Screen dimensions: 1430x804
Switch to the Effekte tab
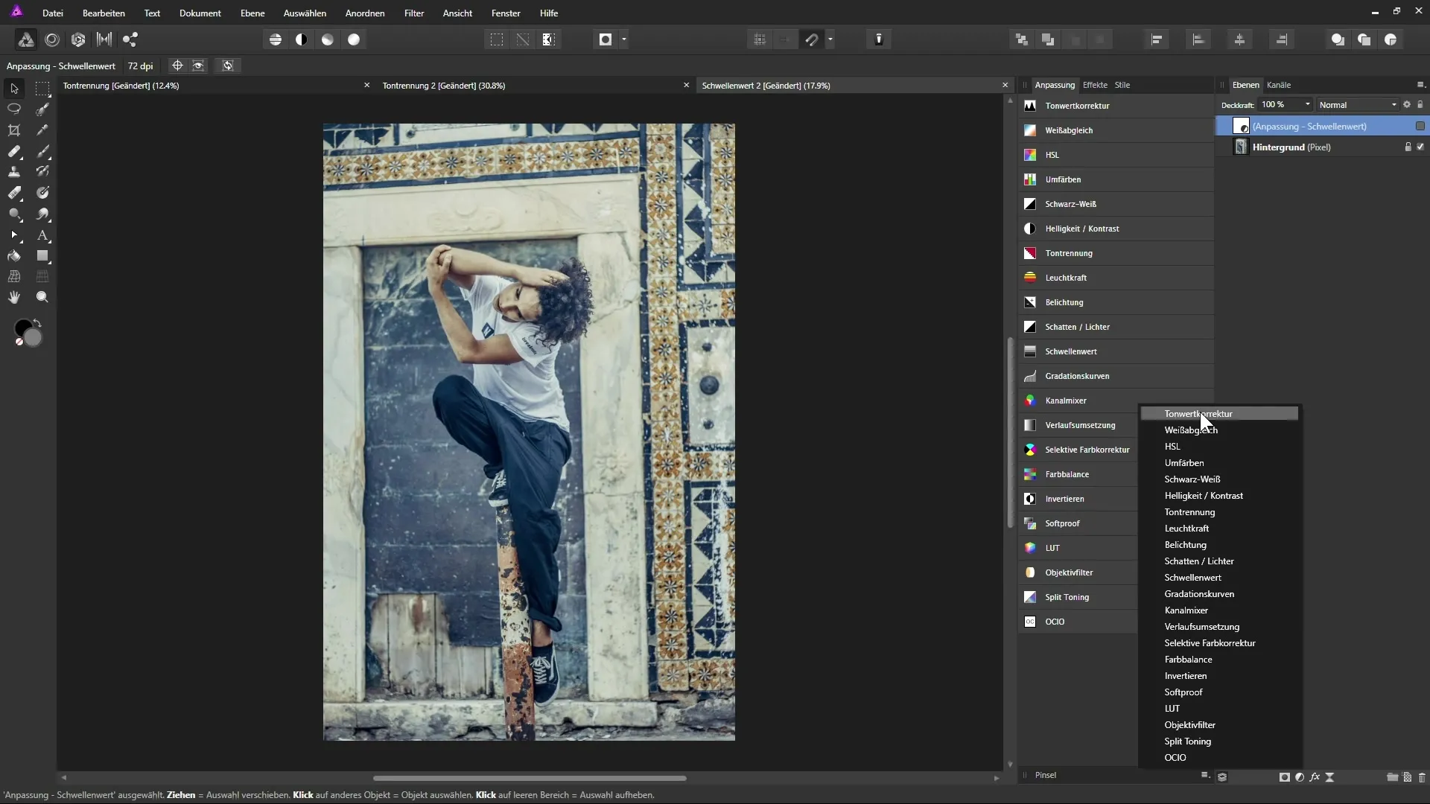tap(1095, 85)
